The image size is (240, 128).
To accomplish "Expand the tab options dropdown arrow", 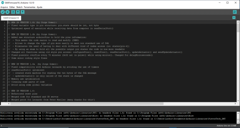I will (x=235, y=18).
